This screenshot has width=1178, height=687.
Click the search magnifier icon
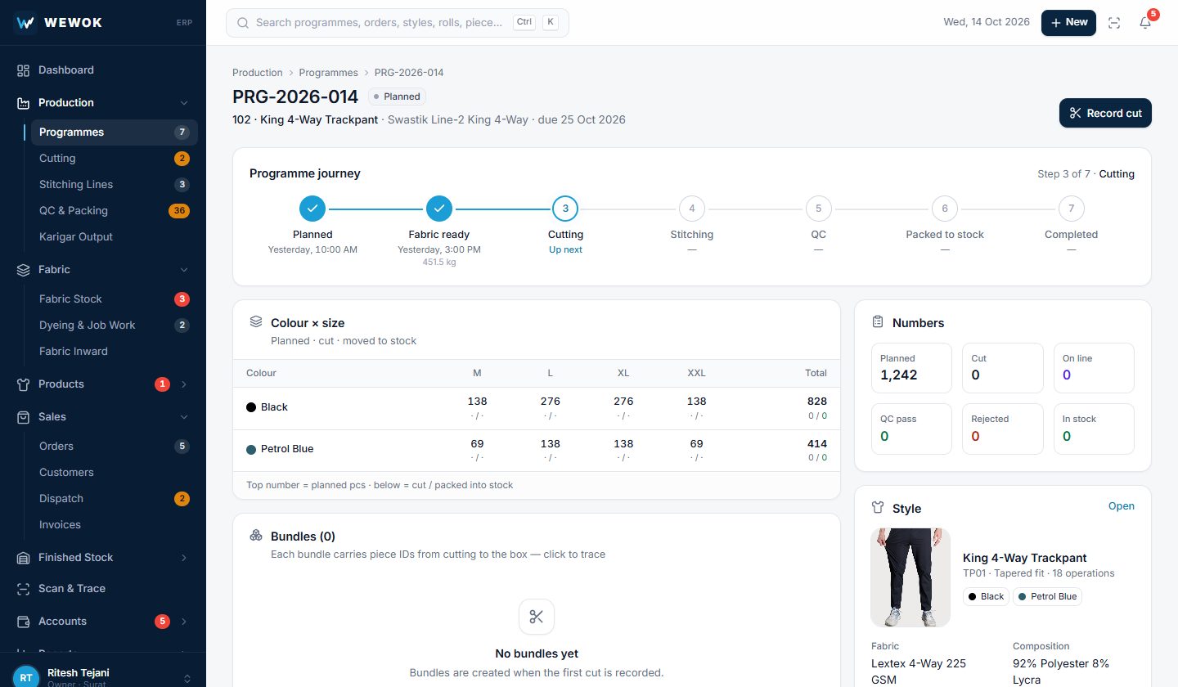coord(243,23)
